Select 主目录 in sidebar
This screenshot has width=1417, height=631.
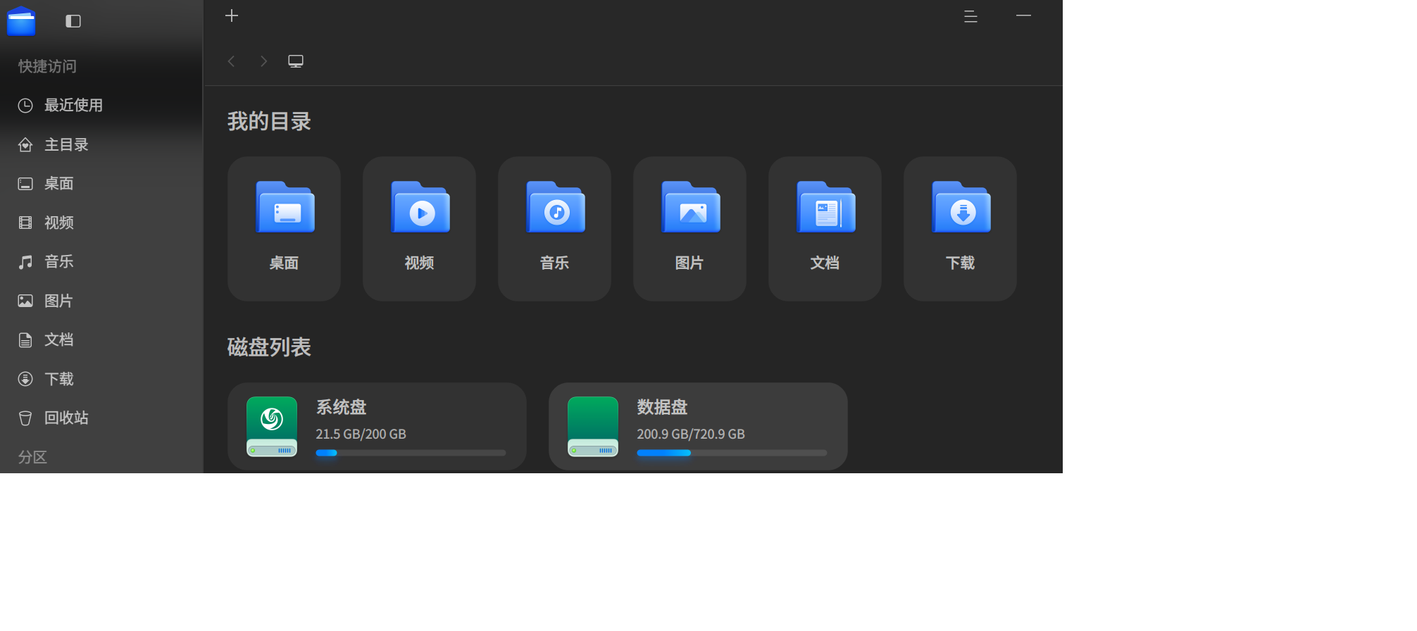click(x=101, y=144)
